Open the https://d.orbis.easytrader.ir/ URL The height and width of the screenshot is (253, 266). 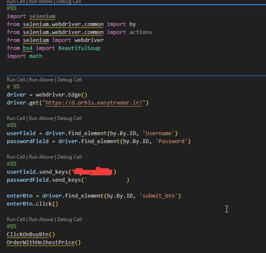[x=94, y=103]
